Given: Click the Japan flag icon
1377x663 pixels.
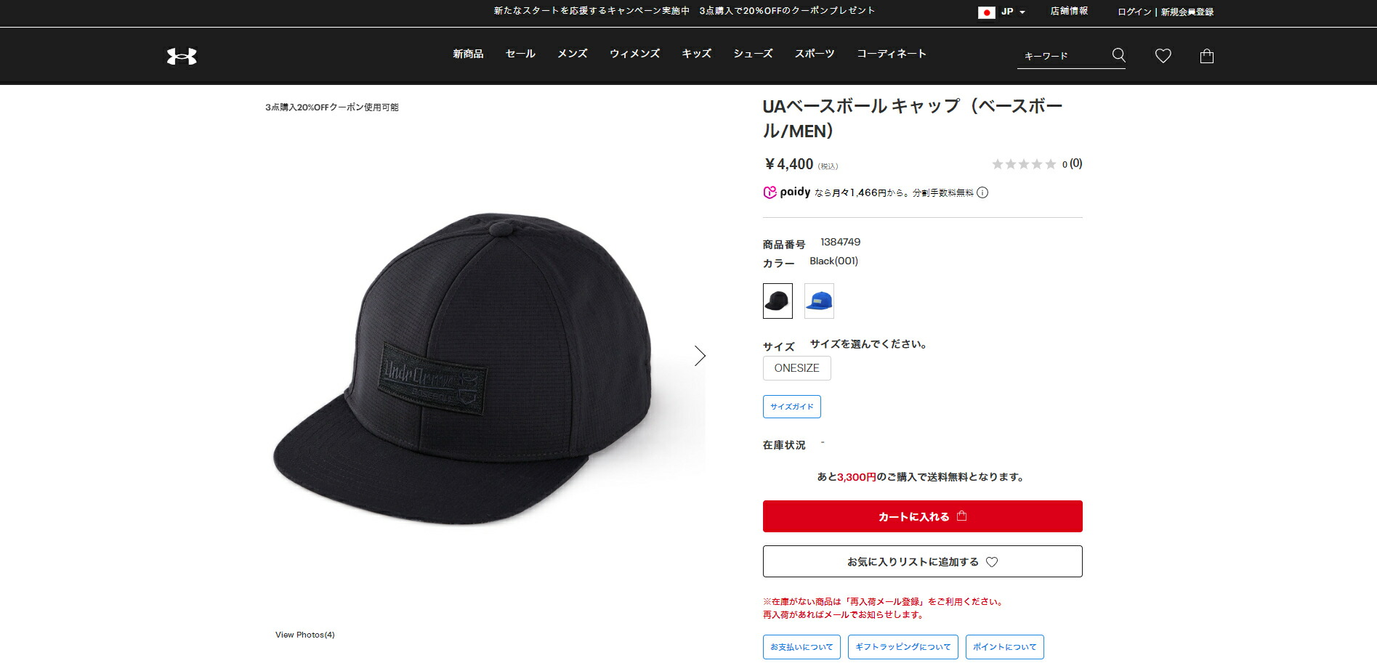Looking at the screenshot, I should point(986,12).
